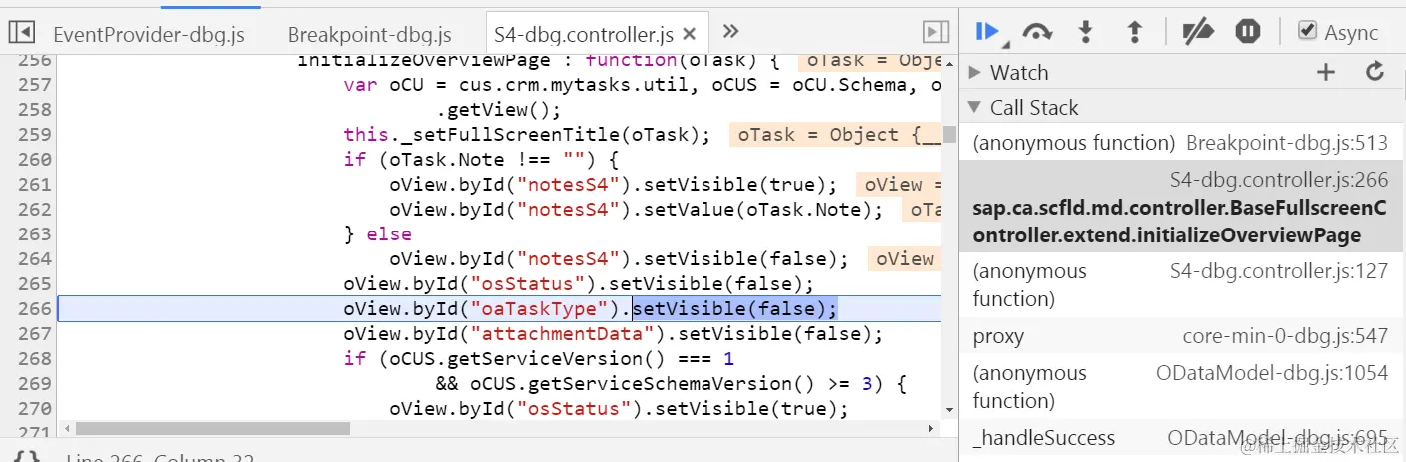Step into next function call
This screenshot has width=1406, height=462.
click(1086, 32)
